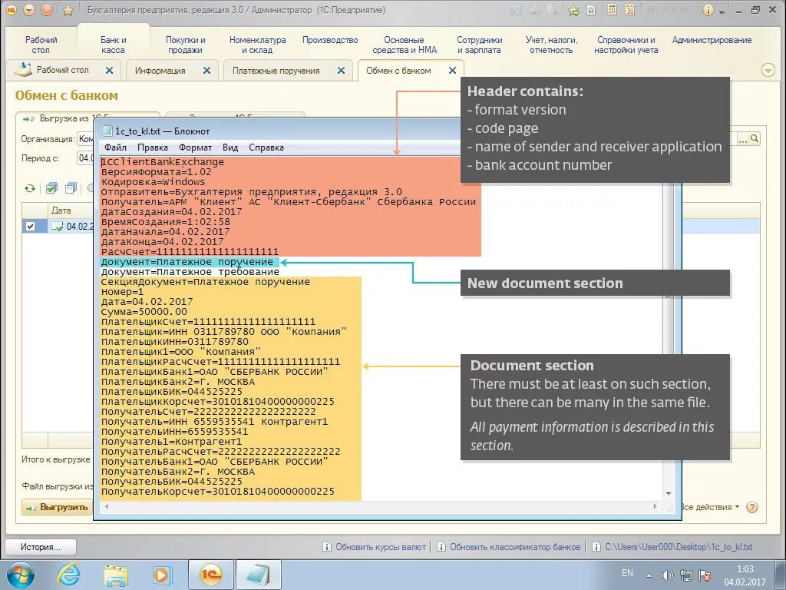Open Windows Media Player from taskbar
Screen dimensions: 786x590
163,575
